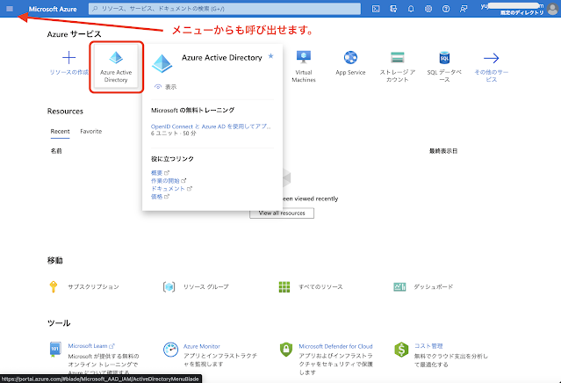Viewport: 561px width, 383px height.
Task: Click the large Active Directory popup icon
Action: [162, 63]
